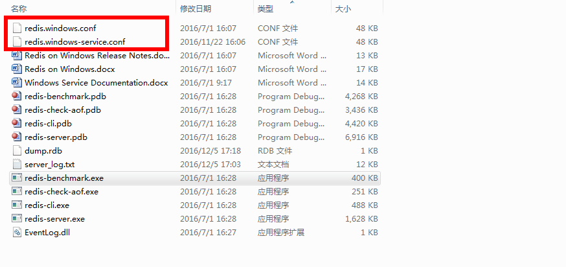Click size 488 KB of redis-cli.exe
Screen dimensions: 566x267
click(x=365, y=205)
